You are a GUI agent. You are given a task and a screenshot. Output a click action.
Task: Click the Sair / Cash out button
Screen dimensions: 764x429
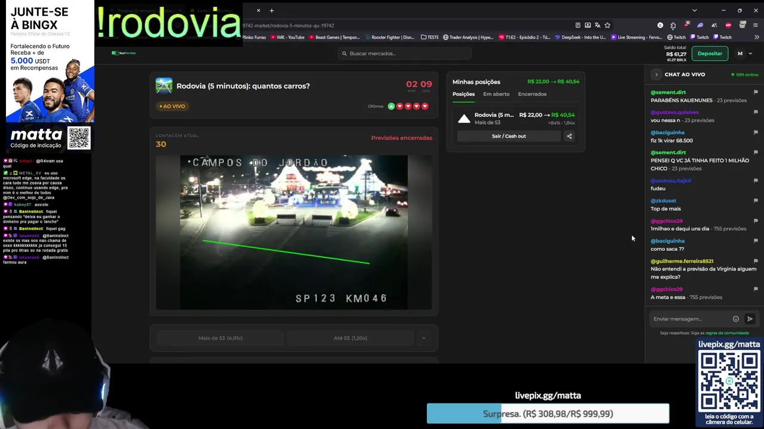coord(509,136)
